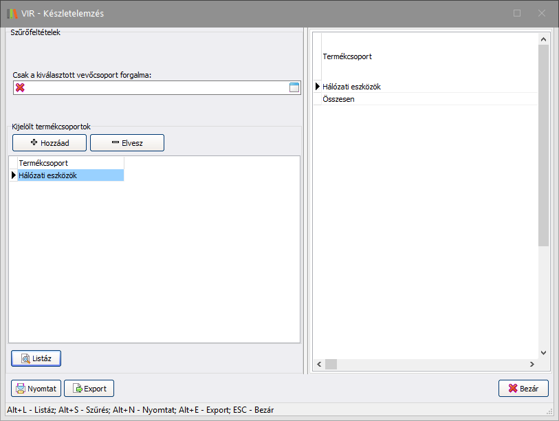The height and width of the screenshot is (421, 559).
Task: Close the dialog with Bezár button
Action: point(523,389)
